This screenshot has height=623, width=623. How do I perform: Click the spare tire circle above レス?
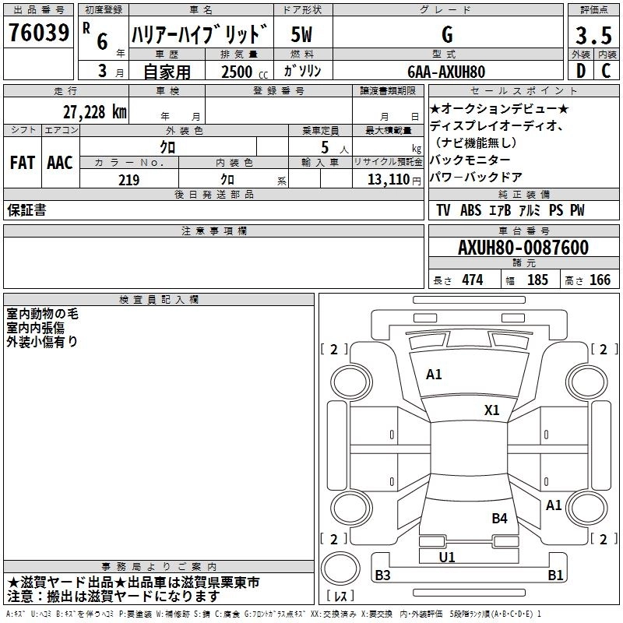tap(340, 568)
